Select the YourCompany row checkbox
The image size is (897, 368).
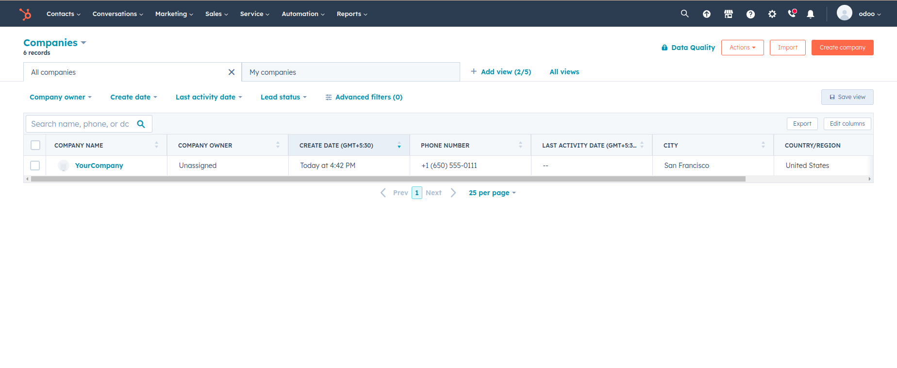35,166
